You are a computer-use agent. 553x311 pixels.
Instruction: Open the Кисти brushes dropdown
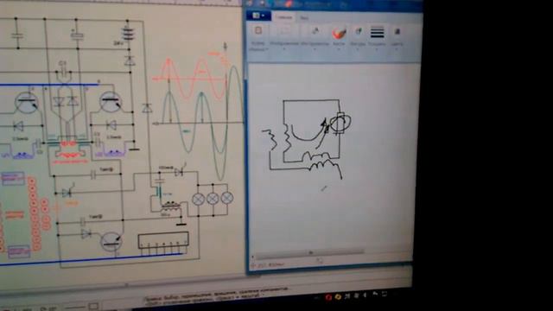coord(339,38)
